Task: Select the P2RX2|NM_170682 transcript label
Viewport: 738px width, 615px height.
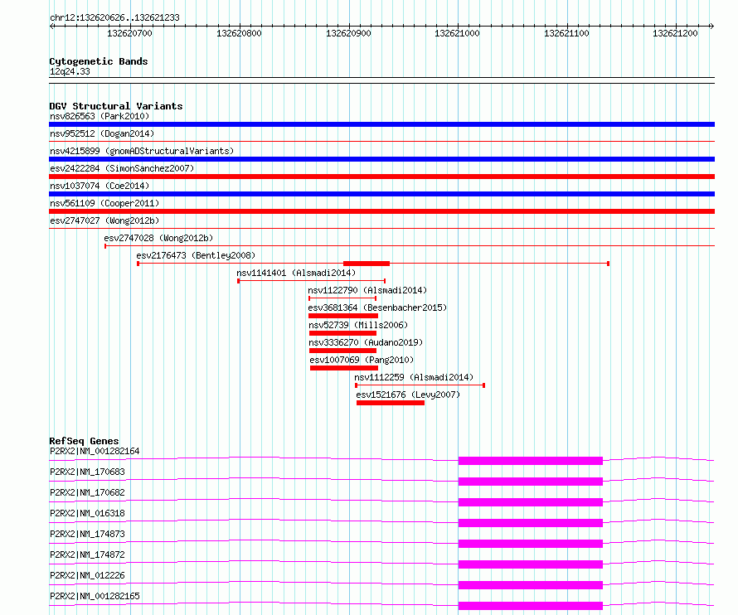Action: click(88, 492)
